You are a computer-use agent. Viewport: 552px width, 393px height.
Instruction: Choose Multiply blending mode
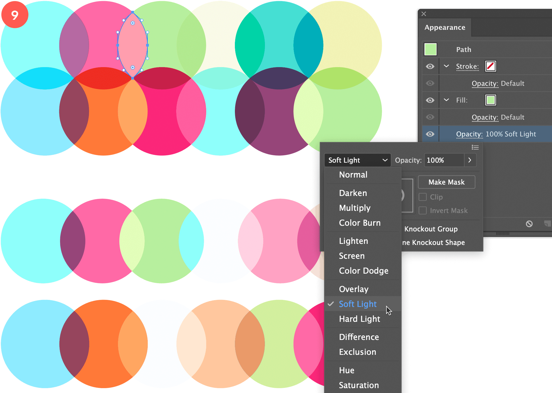(x=354, y=208)
